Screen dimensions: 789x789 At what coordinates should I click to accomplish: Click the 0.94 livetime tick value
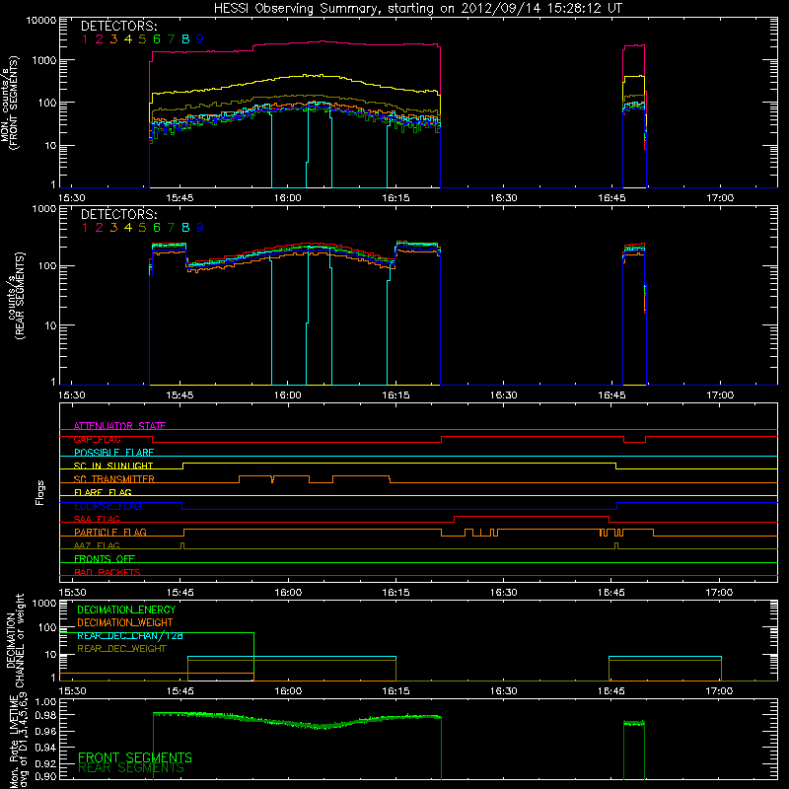point(45,747)
